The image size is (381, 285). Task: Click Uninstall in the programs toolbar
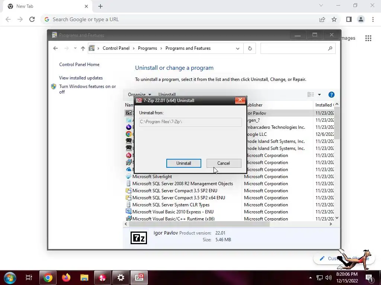tap(167, 95)
